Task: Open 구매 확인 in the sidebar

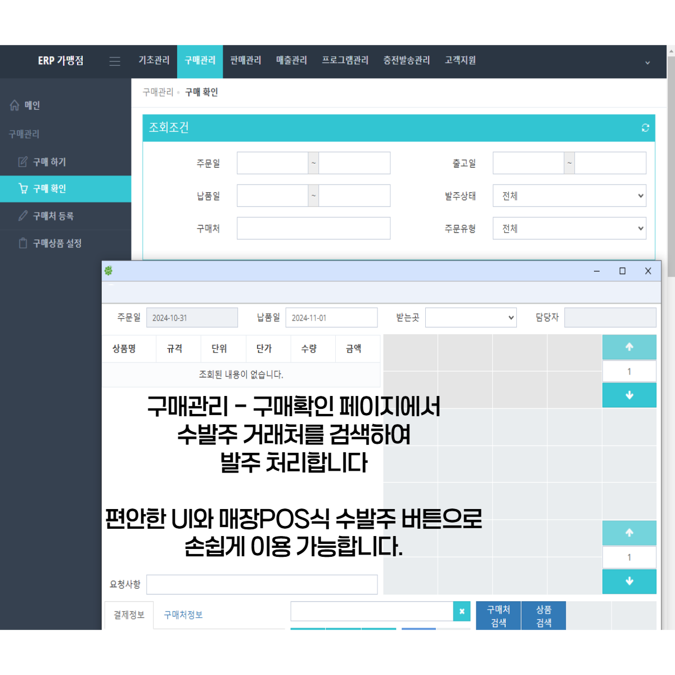Action: pyautogui.click(x=65, y=188)
